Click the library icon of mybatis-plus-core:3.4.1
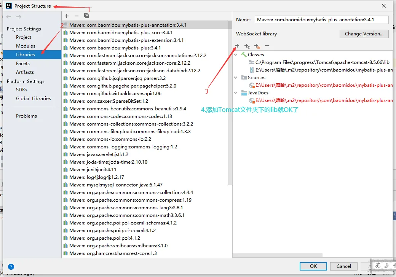 tap(65, 33)
